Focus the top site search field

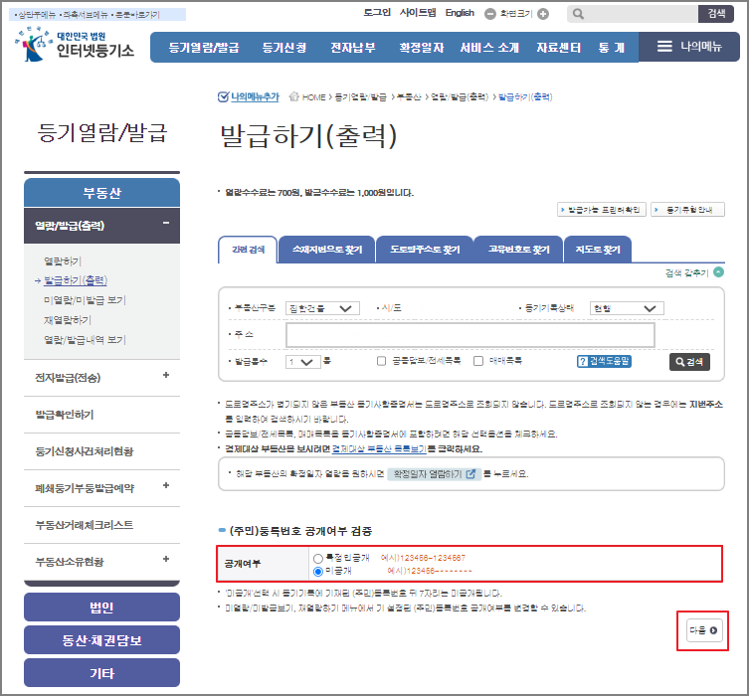click(633, 14)
